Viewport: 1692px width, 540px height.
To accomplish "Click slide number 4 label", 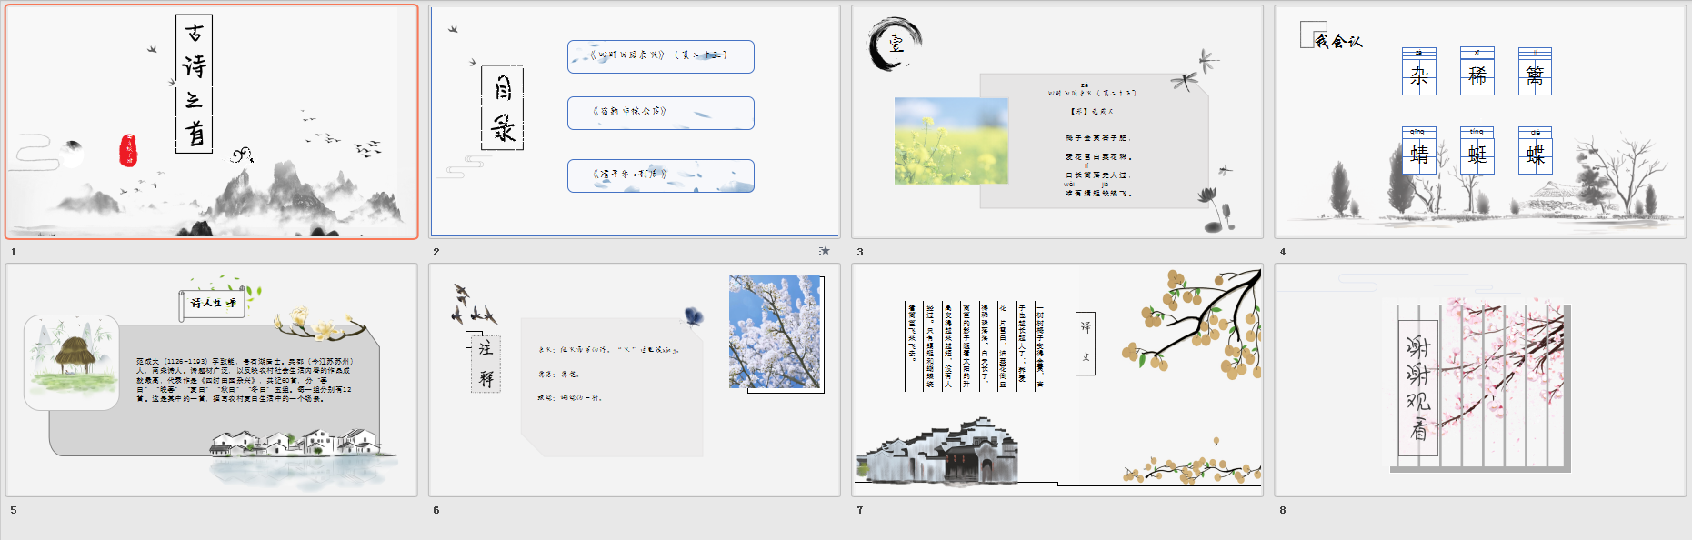I will (1283, 252).
